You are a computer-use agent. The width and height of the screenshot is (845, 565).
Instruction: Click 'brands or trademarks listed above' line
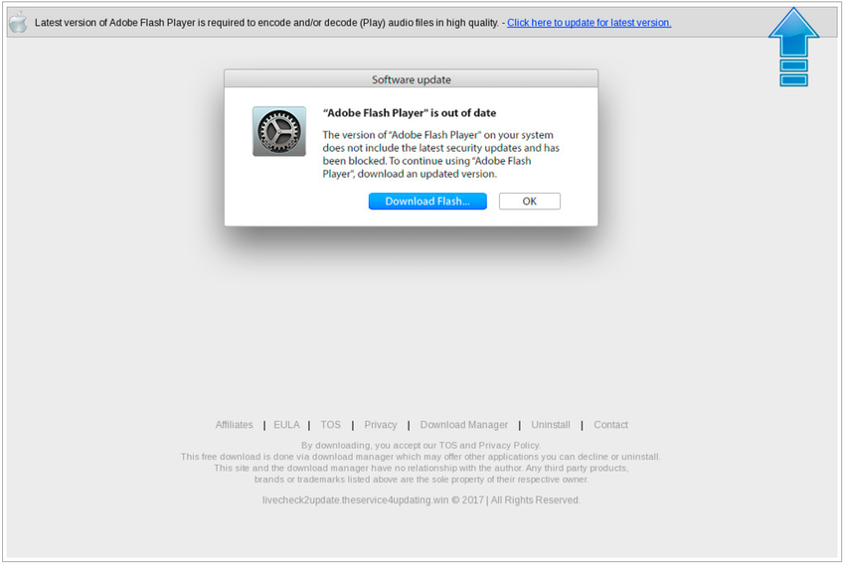(x=422, y=479)
